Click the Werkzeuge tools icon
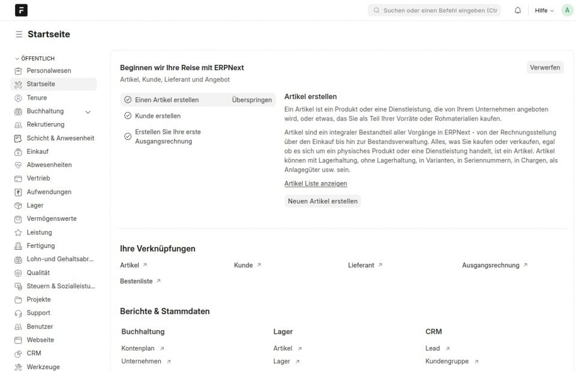576x371 pixels. 18,367
